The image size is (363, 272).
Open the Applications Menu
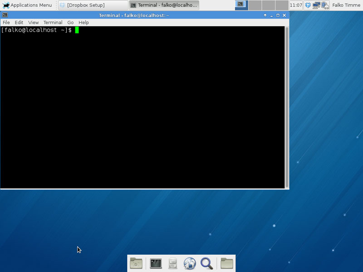pyautogui.click(x=27, y=5)
